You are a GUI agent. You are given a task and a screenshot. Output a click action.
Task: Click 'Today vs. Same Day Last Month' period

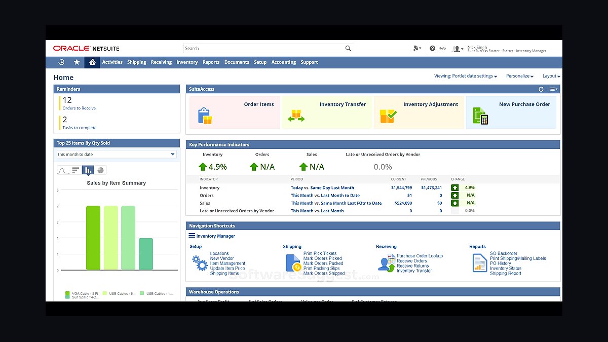click(x=322, y=187)
